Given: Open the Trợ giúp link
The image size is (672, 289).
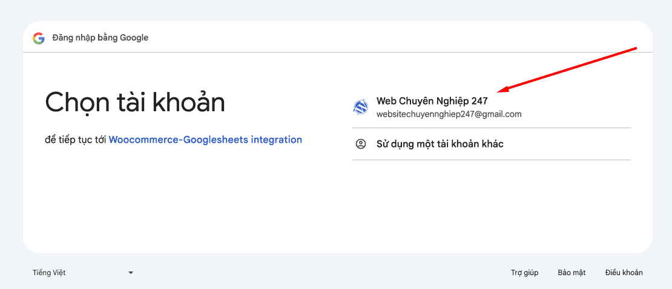Looking at the screenshot, I should click(x=524, y=272).
